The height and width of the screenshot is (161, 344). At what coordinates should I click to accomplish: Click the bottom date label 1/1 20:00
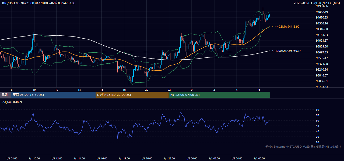[147, 159]
